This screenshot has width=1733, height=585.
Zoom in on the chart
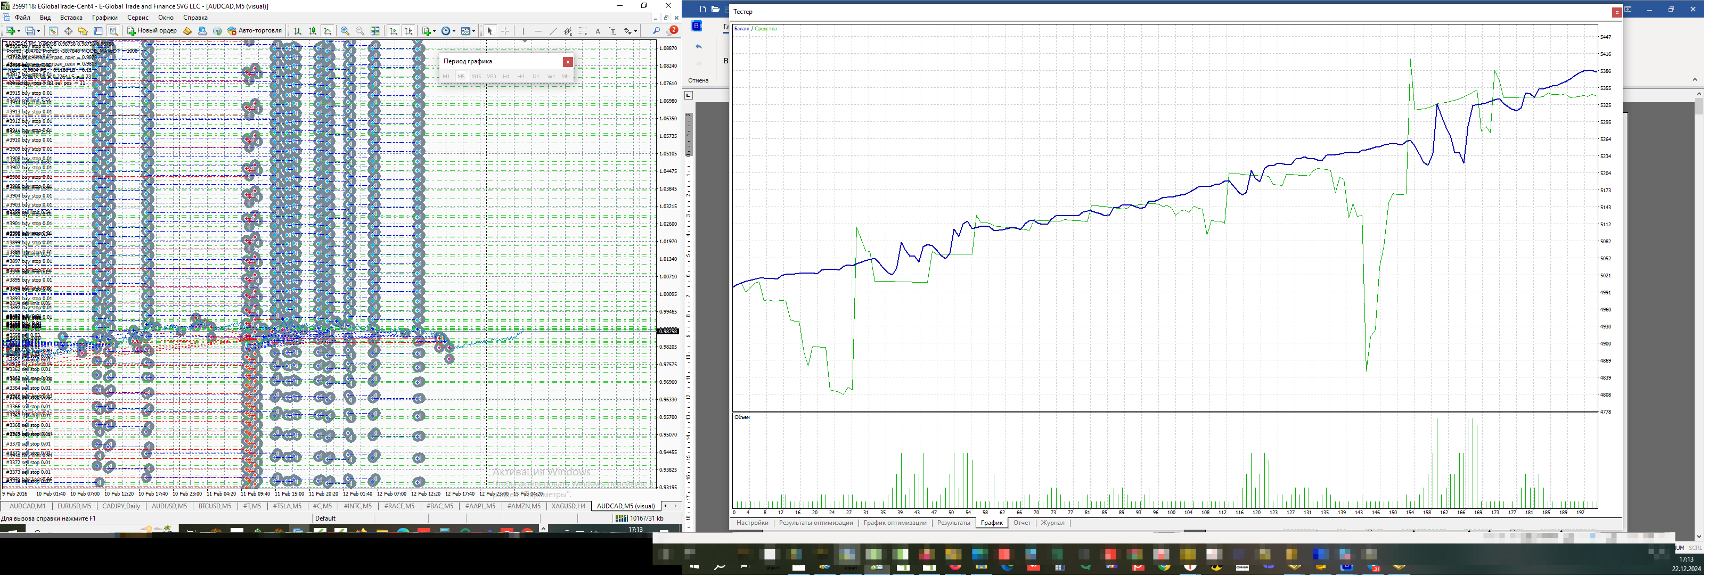pyautogui.click(x=345, y=31)
